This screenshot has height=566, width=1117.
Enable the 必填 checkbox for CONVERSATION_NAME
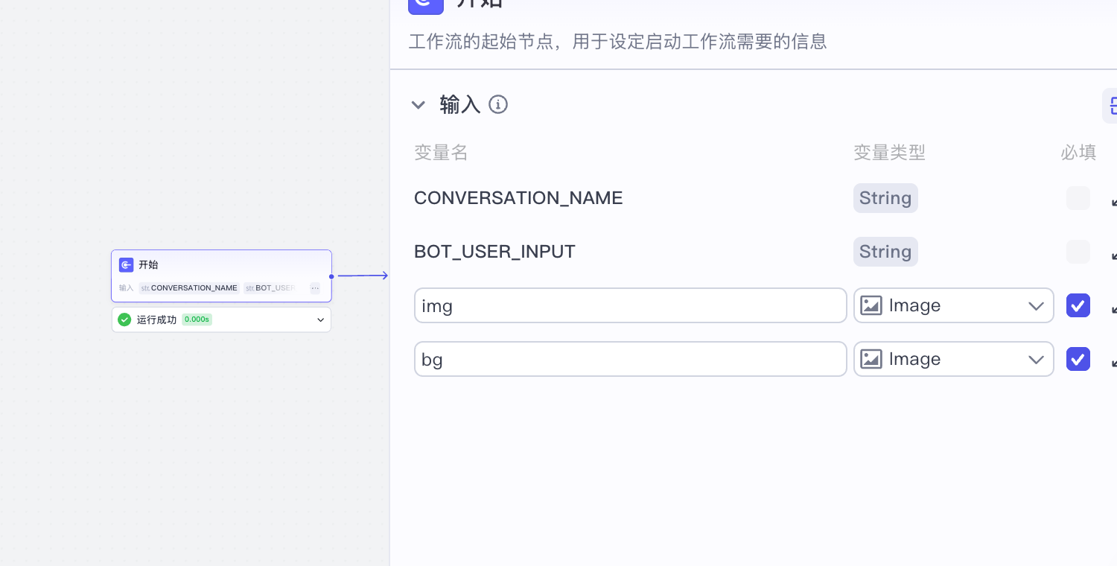pos(1078,198)
